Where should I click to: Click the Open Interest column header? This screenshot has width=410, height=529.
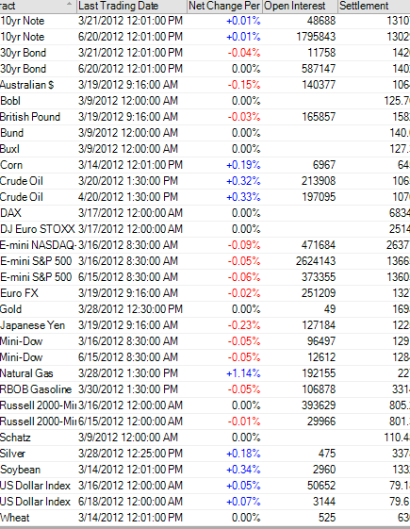[x=300, y=6]
